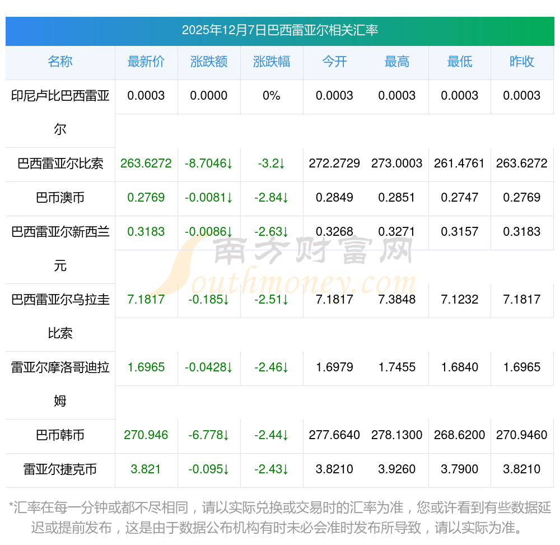Click the value -0.0428↓
The height and width of the screenshot is (545, 560).
(209, 367)
